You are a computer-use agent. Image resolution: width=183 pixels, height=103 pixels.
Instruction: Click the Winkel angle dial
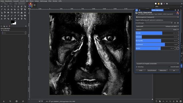[178, 48]
